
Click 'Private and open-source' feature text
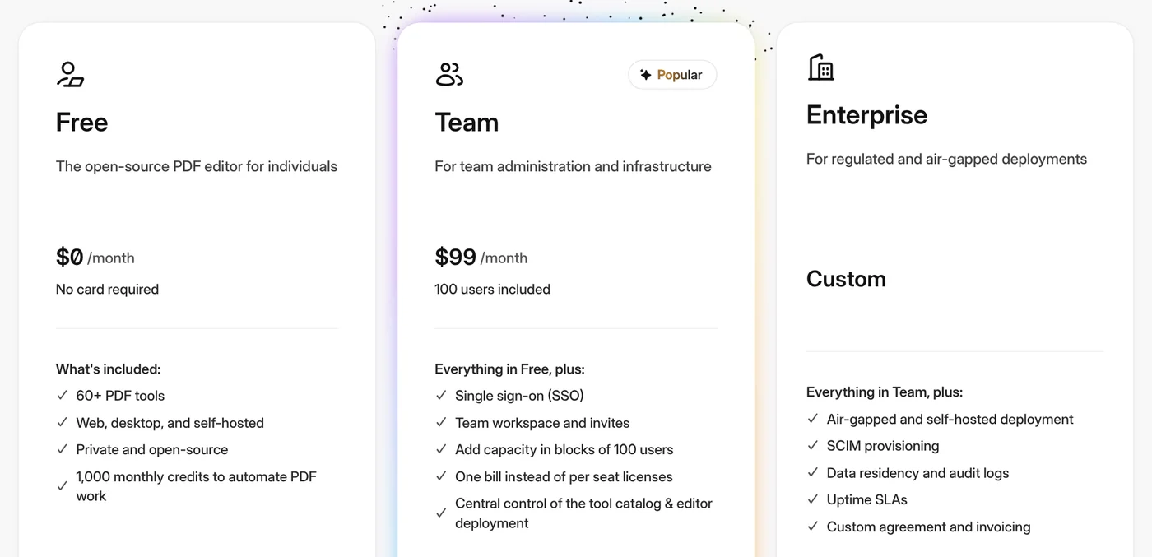(x=152, y=449)
